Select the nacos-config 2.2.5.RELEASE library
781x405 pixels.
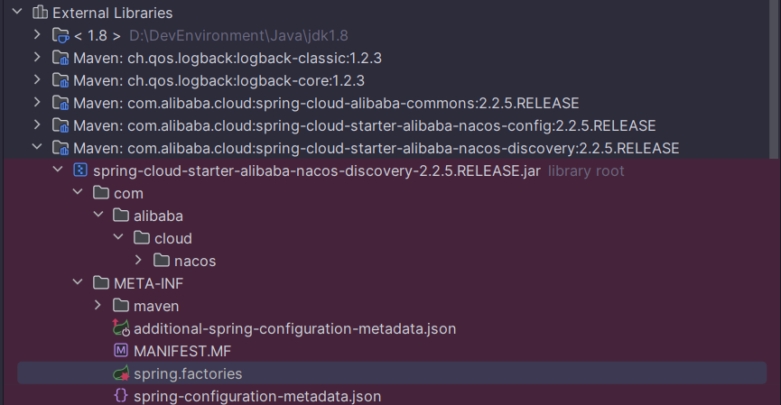pyautogui.click(x=364, y=125)
